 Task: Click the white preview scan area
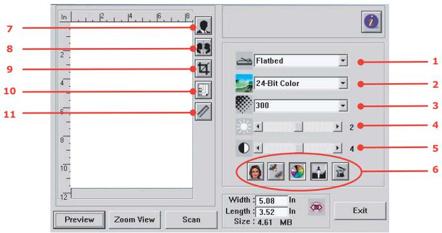point(131,105)
